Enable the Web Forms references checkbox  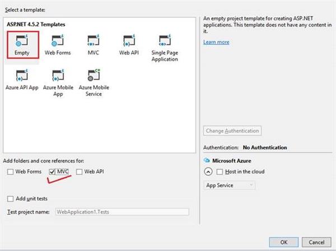11,171
